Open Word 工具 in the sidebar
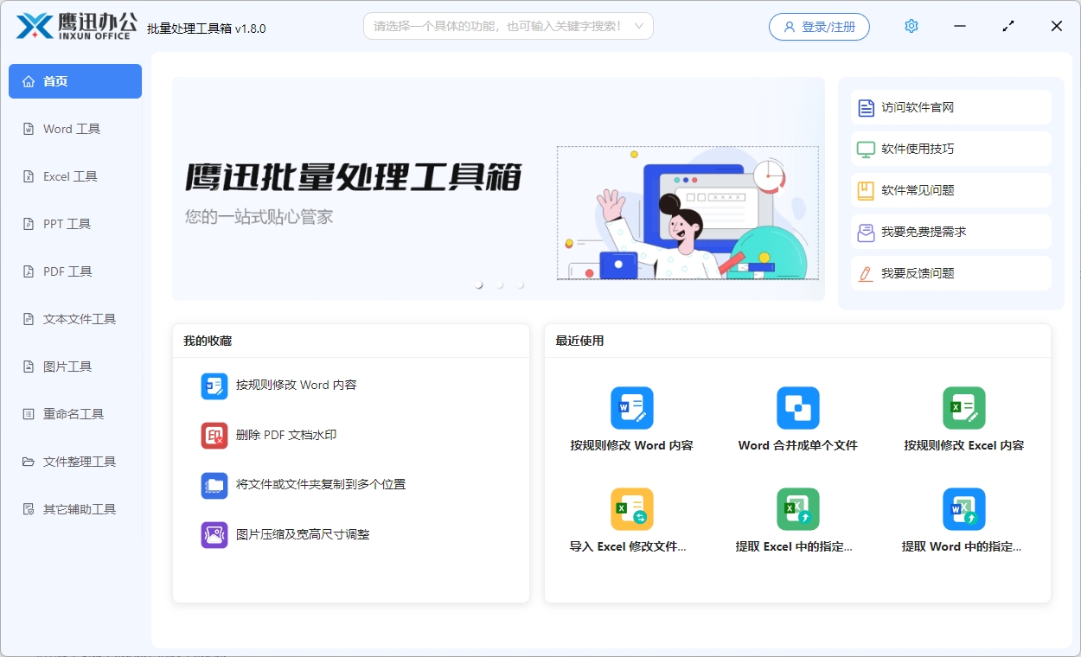The image size is (1081, 657). (x=75, y=129)
